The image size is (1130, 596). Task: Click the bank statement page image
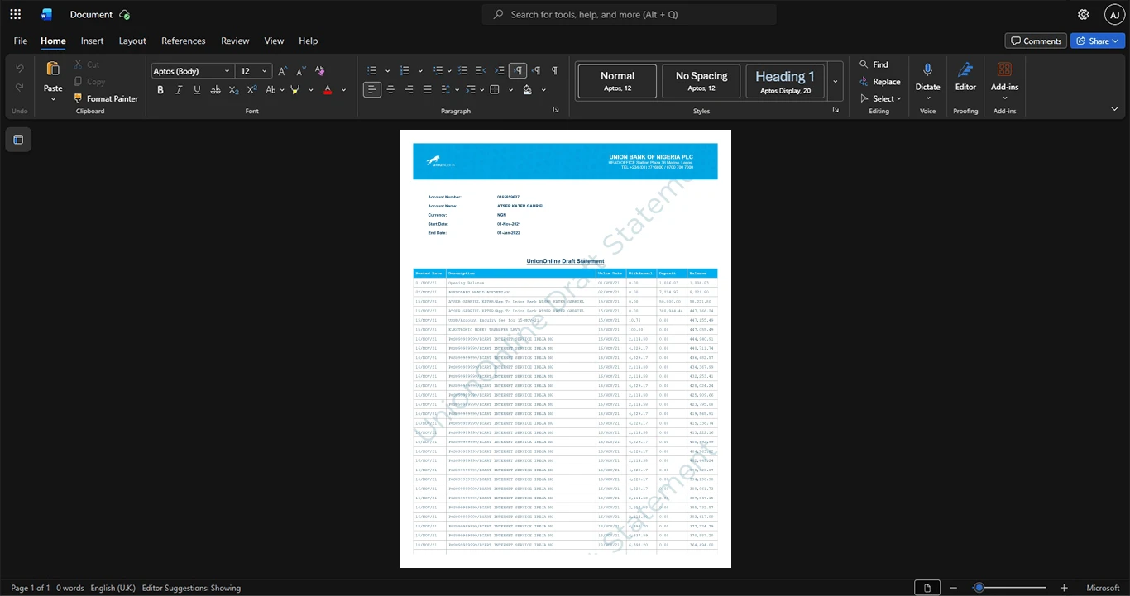click(565, 349)
